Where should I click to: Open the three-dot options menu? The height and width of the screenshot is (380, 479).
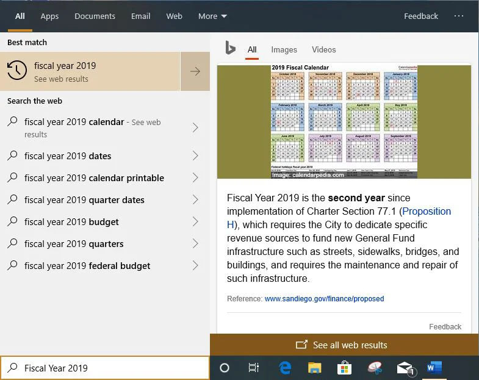(x=458, y=16)
